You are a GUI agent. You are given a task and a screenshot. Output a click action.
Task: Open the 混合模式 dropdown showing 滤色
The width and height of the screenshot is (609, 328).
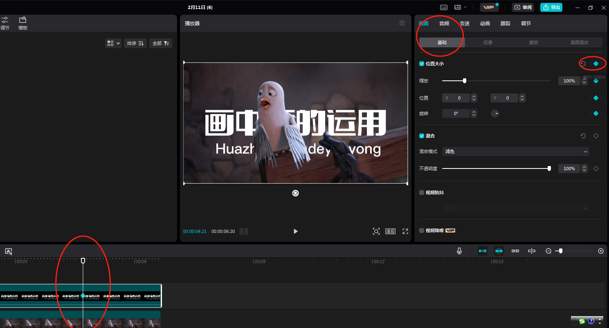tap(516, 151)
